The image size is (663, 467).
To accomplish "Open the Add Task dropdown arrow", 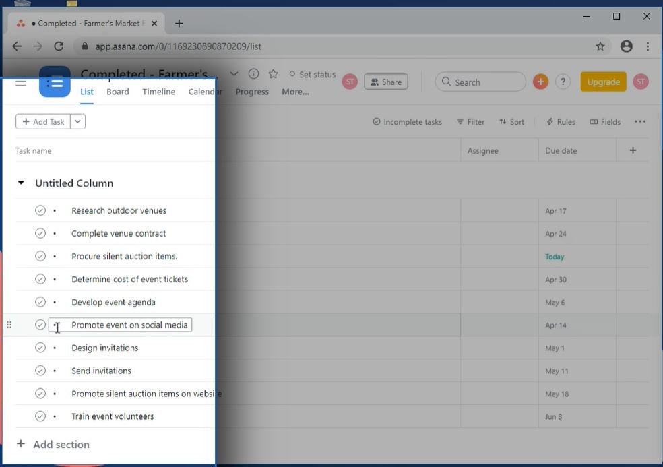I will click(77, 122).
